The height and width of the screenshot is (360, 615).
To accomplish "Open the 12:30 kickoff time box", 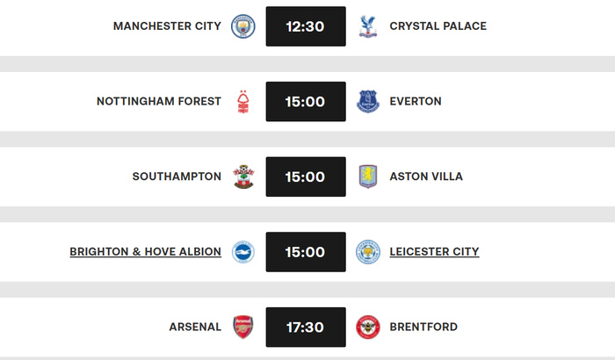I will point(305,26).
